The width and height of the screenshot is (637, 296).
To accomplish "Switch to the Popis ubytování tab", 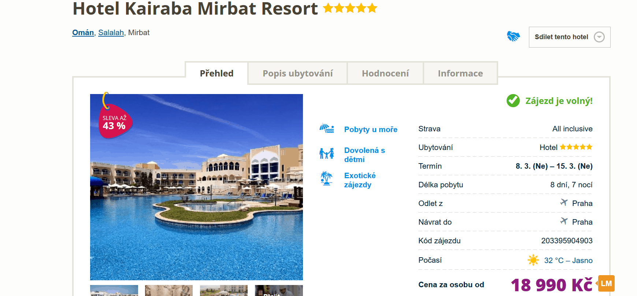I will tap(297, 73).
